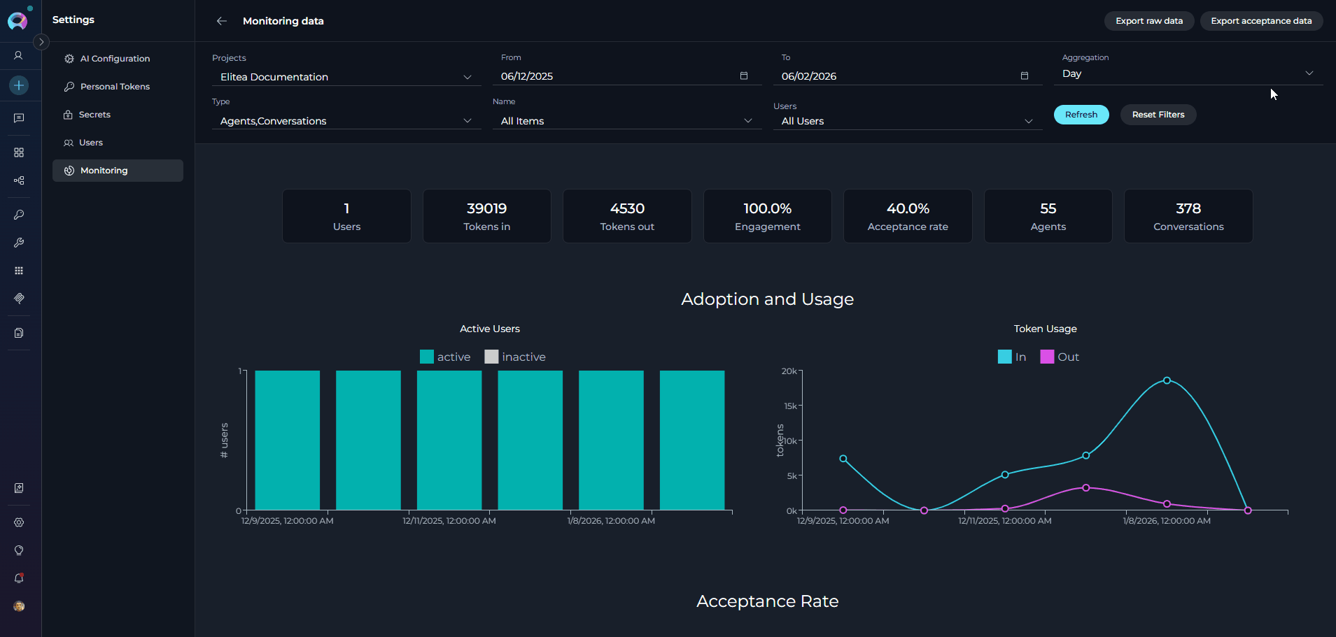The image size is (1336, 637).
Task: Click the wrench toolkits icon in sidebar
Action: [19, 243]
